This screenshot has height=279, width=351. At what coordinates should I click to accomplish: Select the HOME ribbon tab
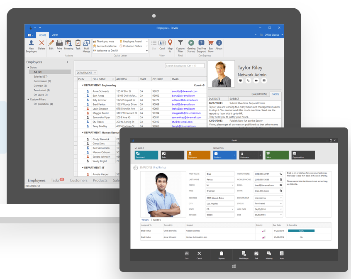pyautogui.click(x=43, y=35)
